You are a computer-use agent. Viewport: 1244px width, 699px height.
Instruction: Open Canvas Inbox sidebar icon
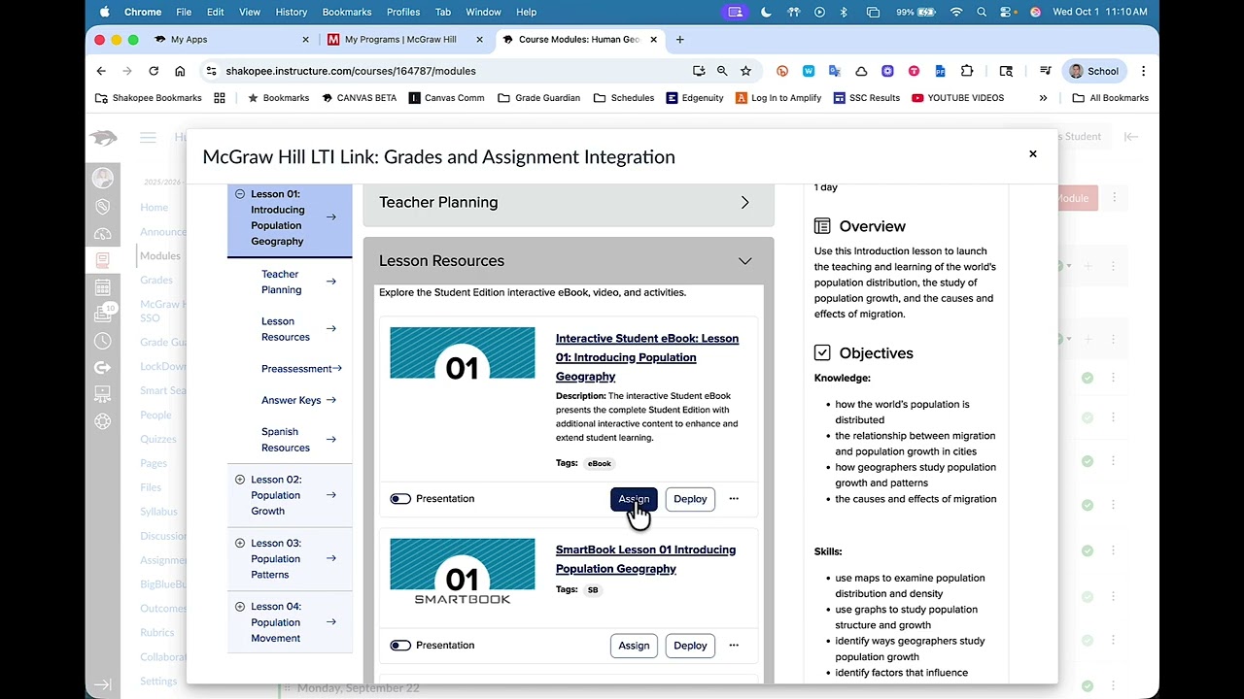coord(102,314)
